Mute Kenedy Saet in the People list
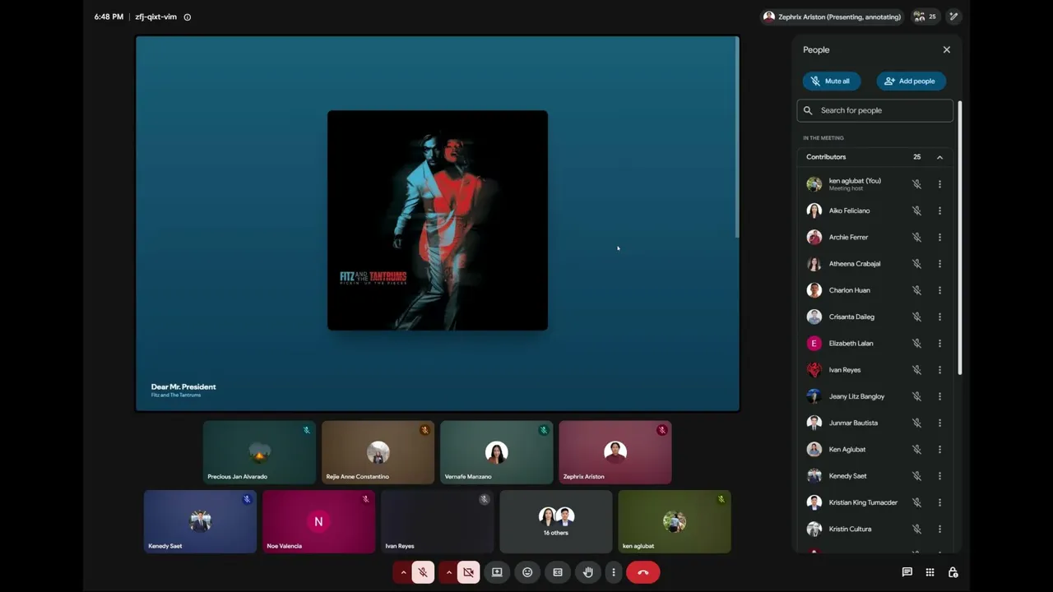 (x=916, y=476)
